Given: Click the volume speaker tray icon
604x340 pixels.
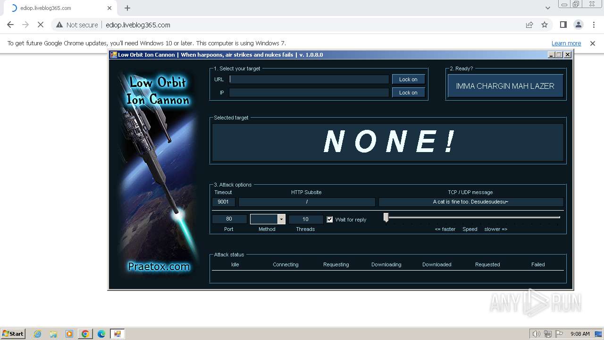Looking at the screenshot, I should [536, 334].
